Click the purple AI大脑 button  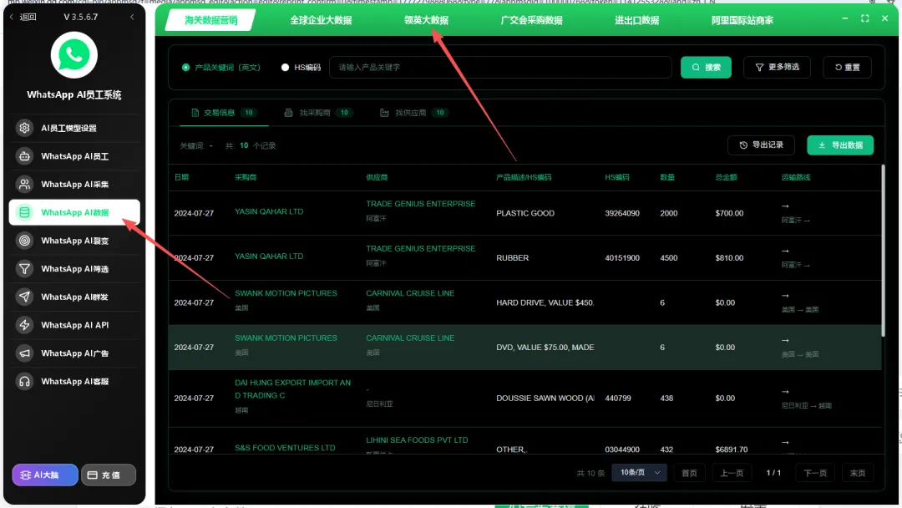[45, 475]
